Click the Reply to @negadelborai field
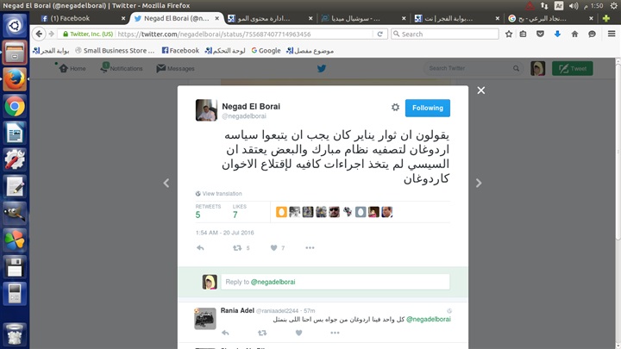This screenshot has height=349, width=621. click(335, 282)
